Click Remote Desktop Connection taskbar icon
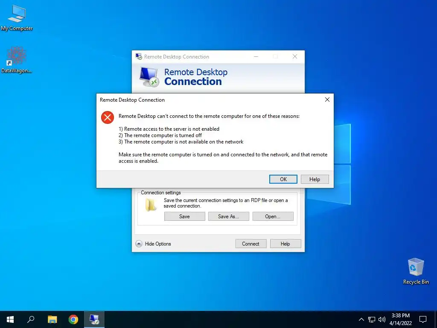 point(94,319)
